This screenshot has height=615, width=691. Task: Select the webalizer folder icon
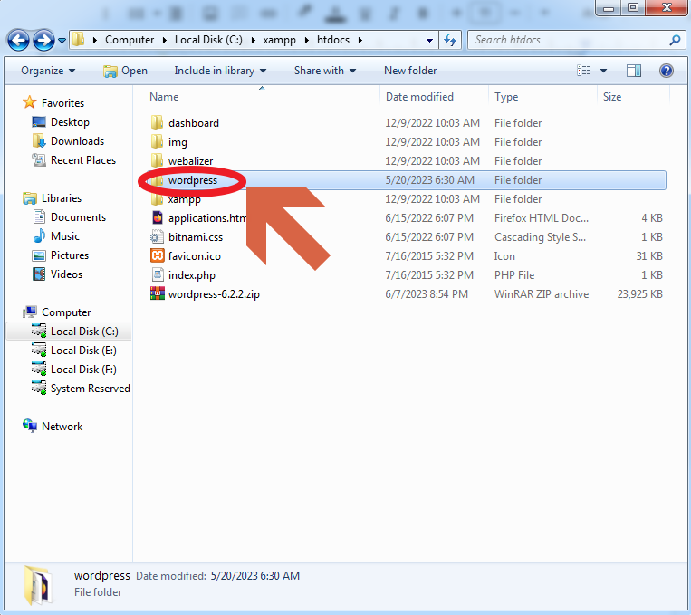coord(157,160)
